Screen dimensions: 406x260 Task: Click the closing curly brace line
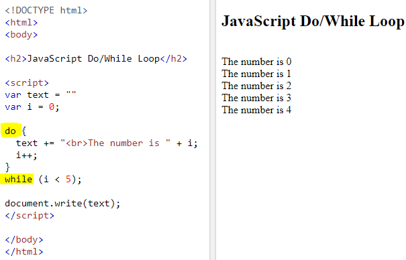pos(7,168)
